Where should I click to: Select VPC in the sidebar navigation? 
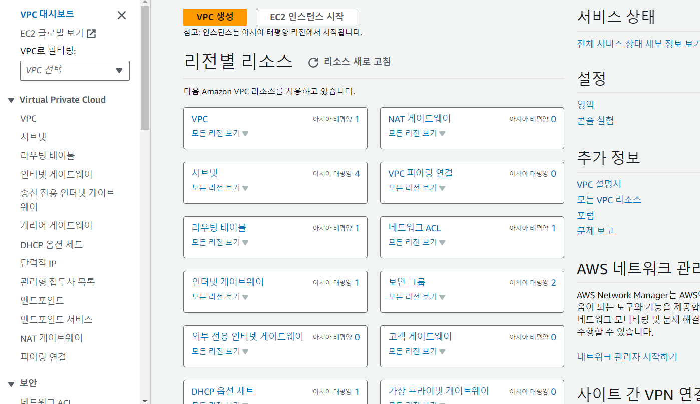pyautogui.click(x=29, y=119)
